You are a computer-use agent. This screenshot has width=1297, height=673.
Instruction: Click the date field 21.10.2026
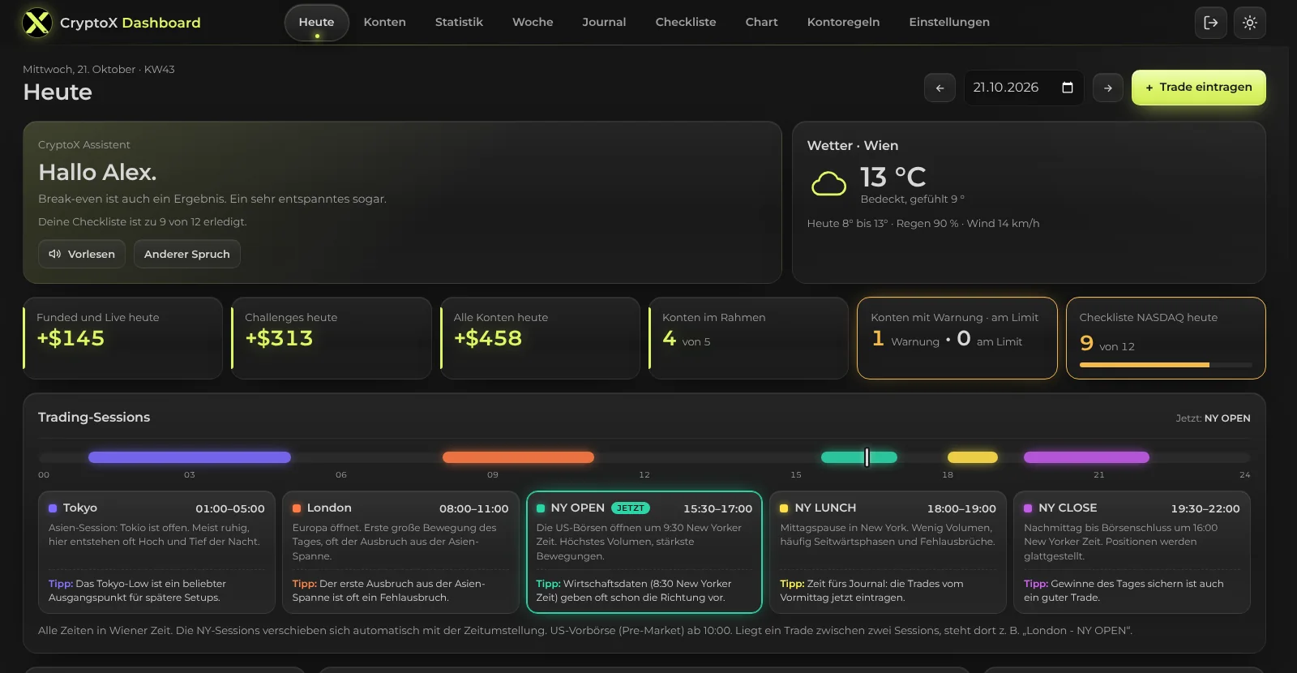pos(1023,88)
